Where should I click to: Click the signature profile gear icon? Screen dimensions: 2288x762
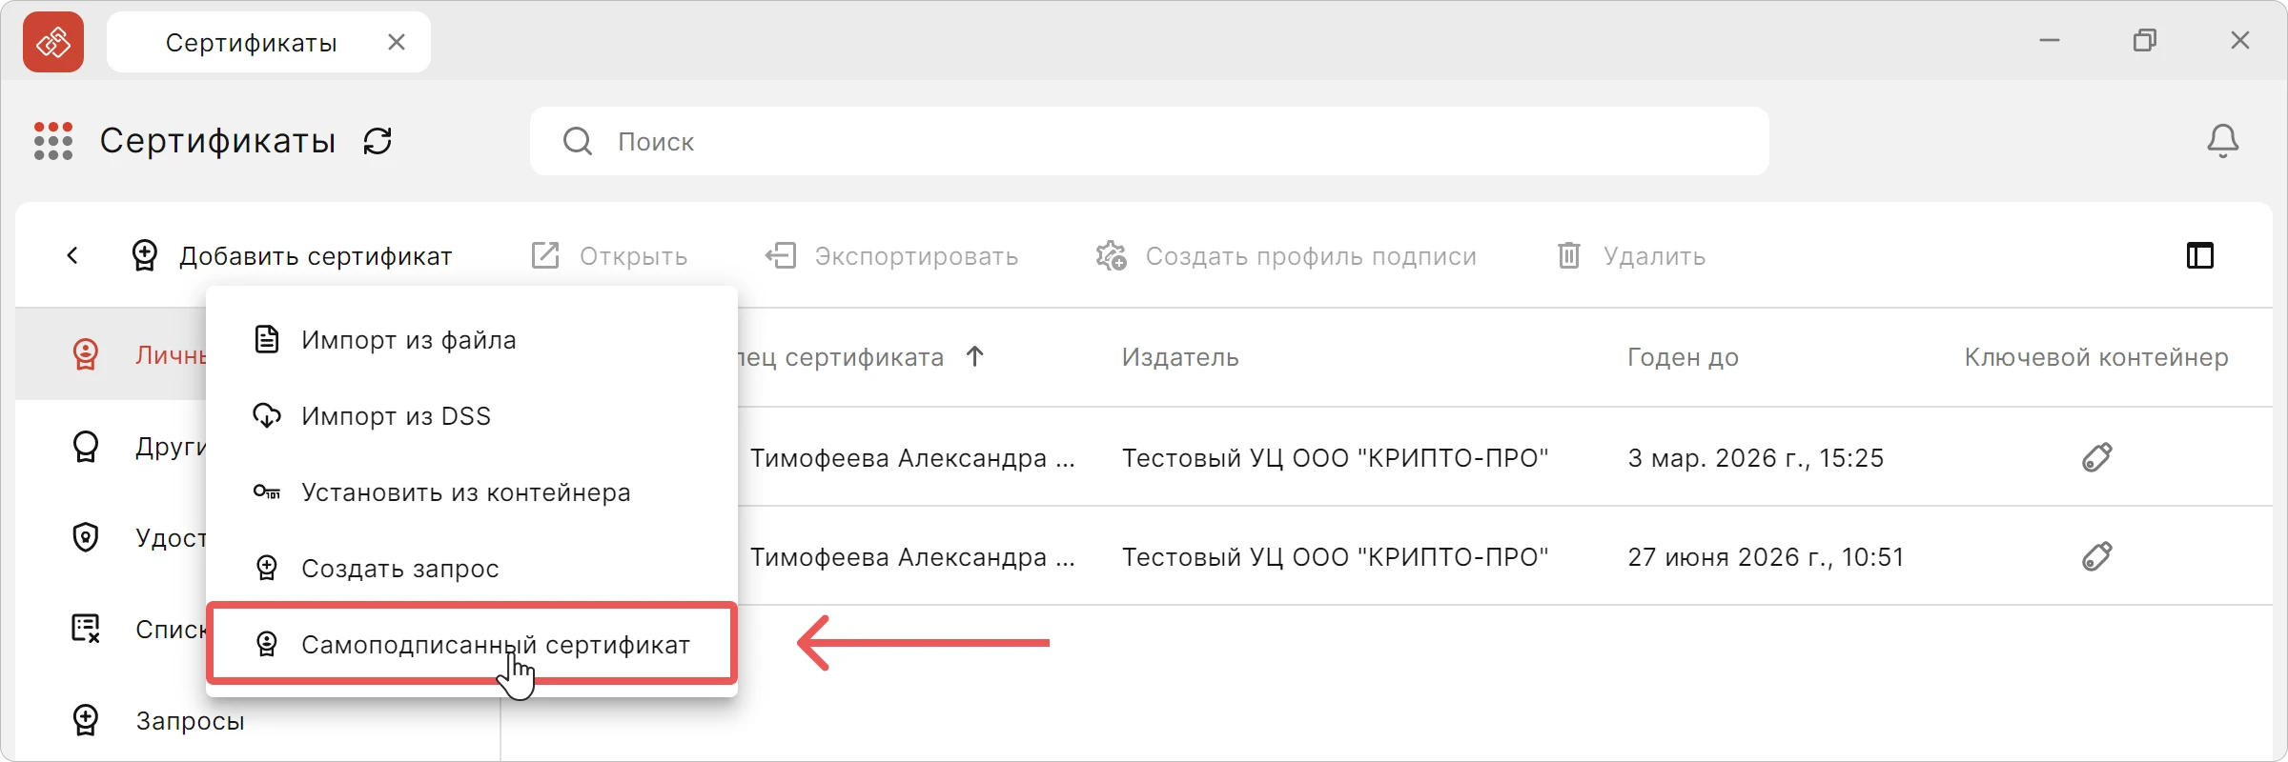[1111, 255]
